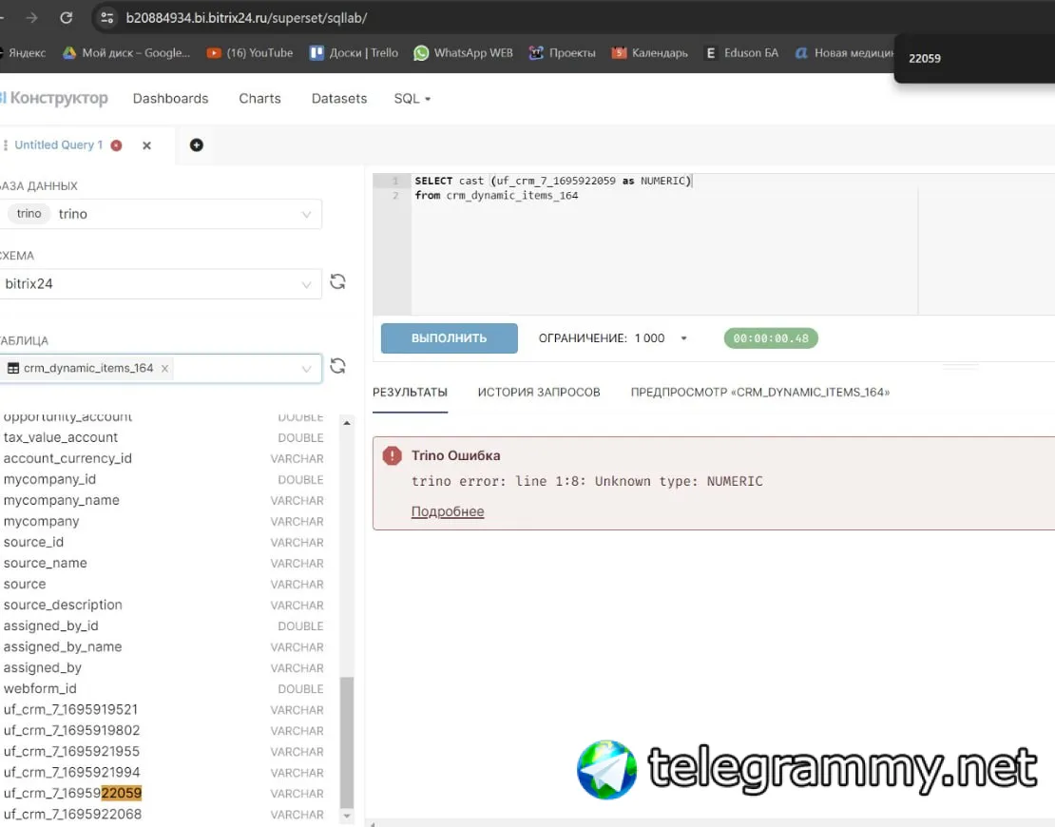This screenshot has height=827, width=1055.
Task: Click the query timer 00:00:00.48
Action: (771, 337)
